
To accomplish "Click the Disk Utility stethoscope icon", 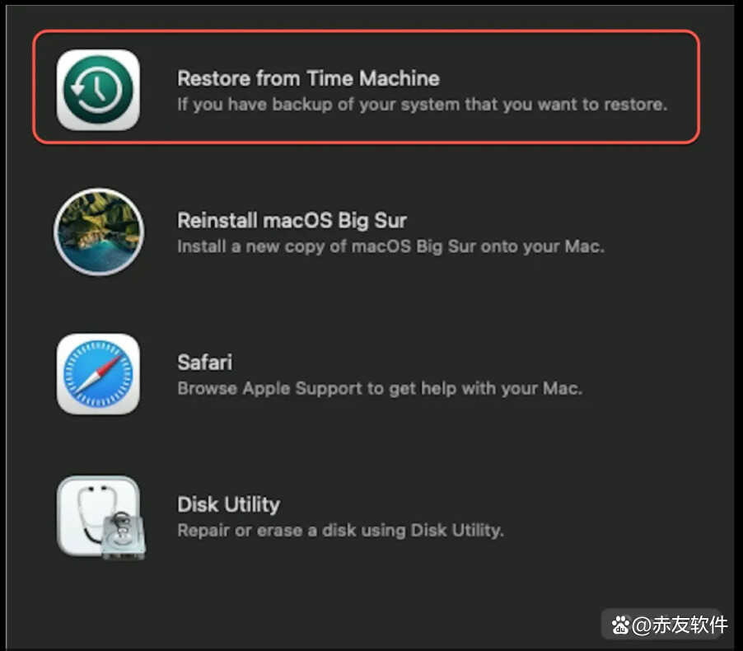I will (100, 517).
